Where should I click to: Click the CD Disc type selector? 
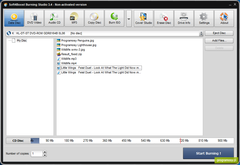tap(18, 141)
